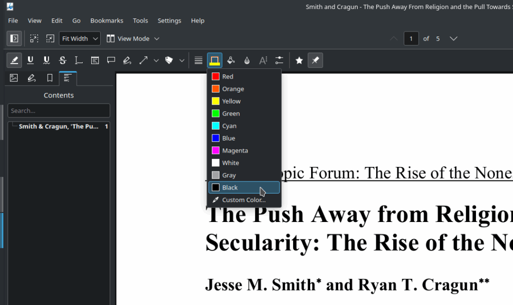The width and height of the screenshot is (513, 305).
Task: Go to previous page arrow
Action: click(x=394, y=38)
